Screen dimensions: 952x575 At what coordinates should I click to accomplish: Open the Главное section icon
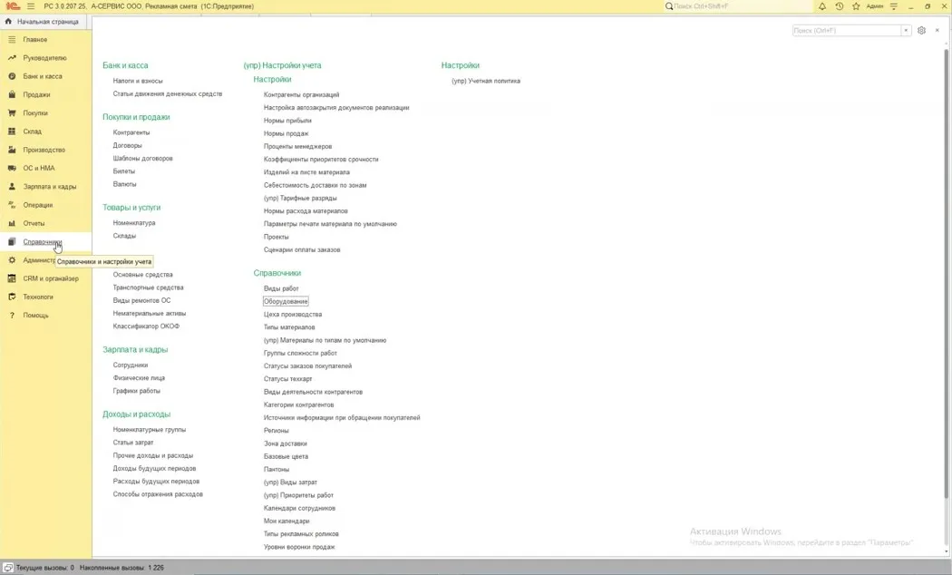coord(12,40)
